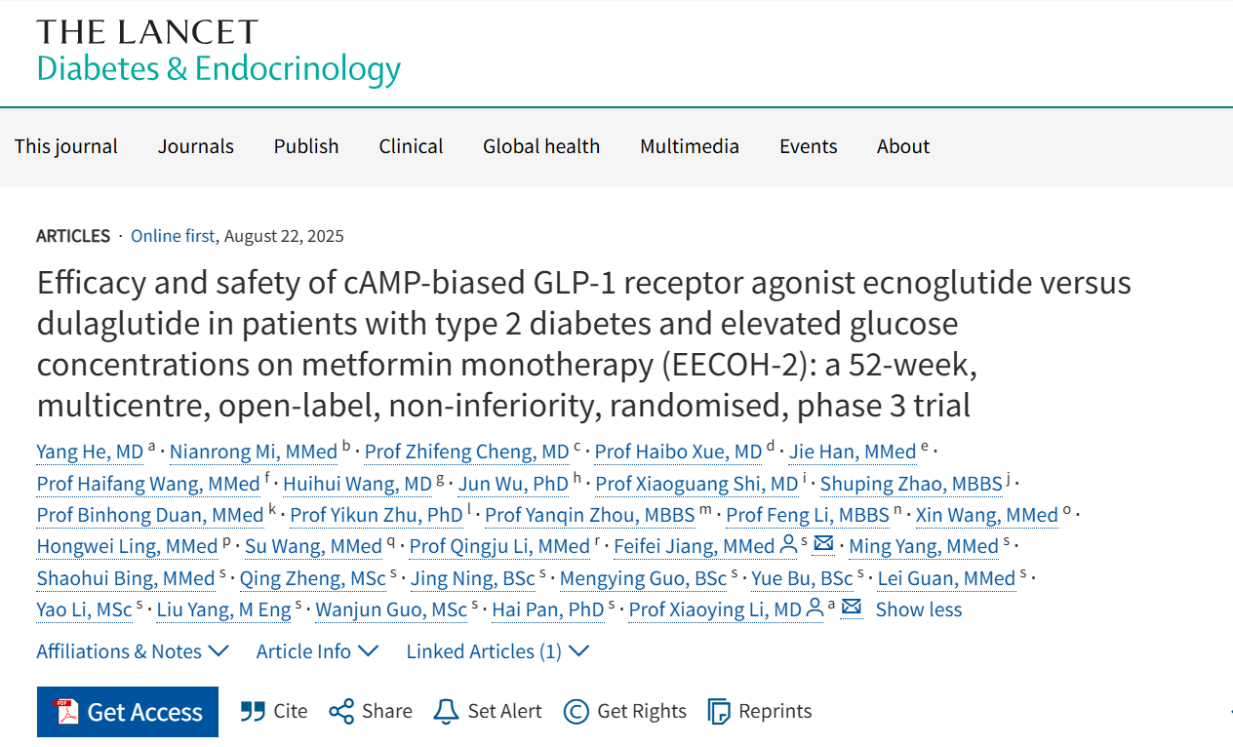Image resolution: width=1233 pixels, height=747 pixels.
Task: Click the Cite quotation mark icon
Action: click(x=253, y=711)
